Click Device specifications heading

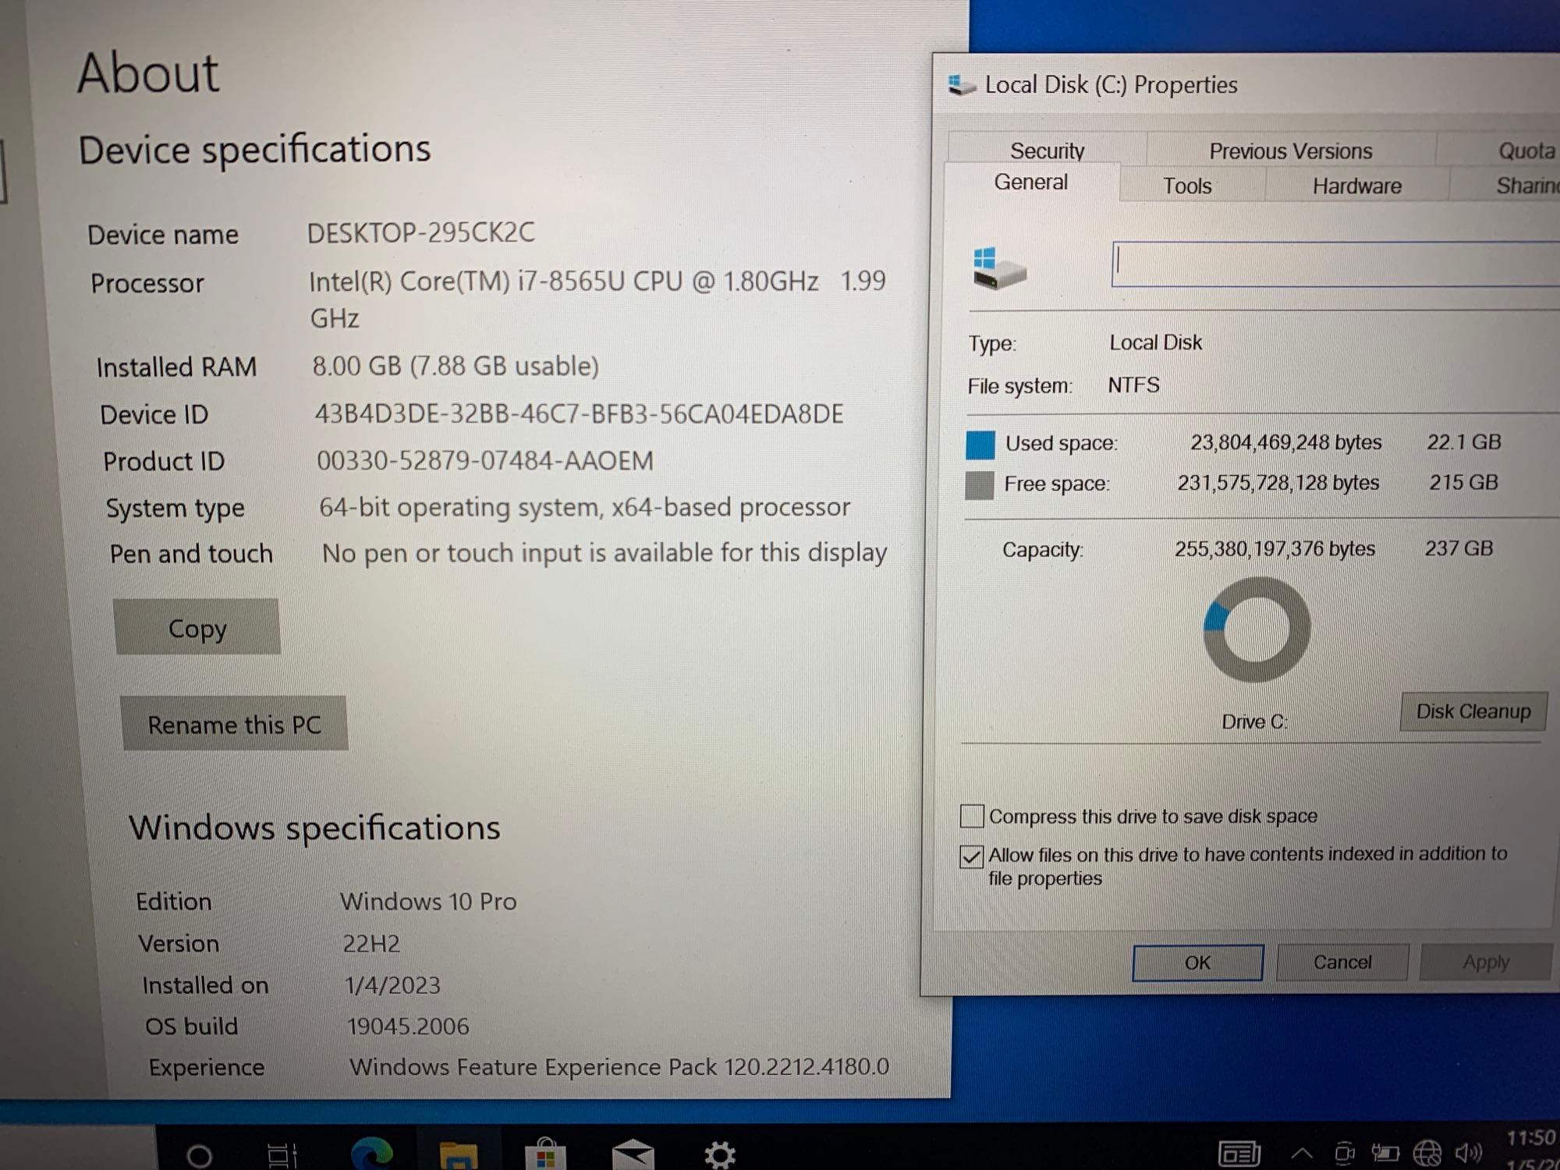tap(254, 149)
